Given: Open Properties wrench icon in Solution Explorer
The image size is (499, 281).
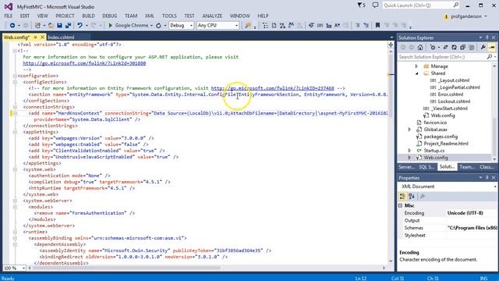Looking at the screenshot, I should click(x=483, y=47).
